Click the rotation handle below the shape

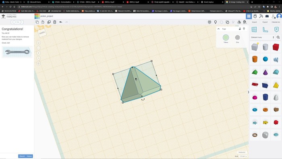(143, 99)
